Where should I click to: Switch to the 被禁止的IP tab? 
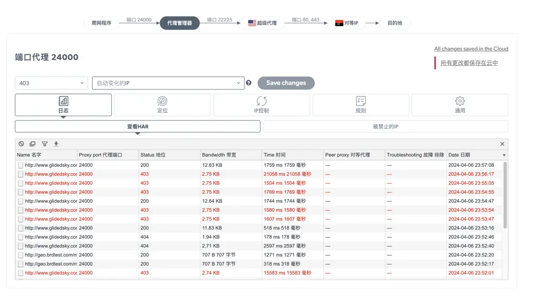click(x=385, y=126)
